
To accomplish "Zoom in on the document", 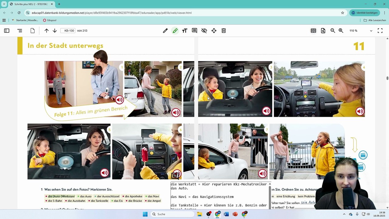I will click(x=341, y=31).
